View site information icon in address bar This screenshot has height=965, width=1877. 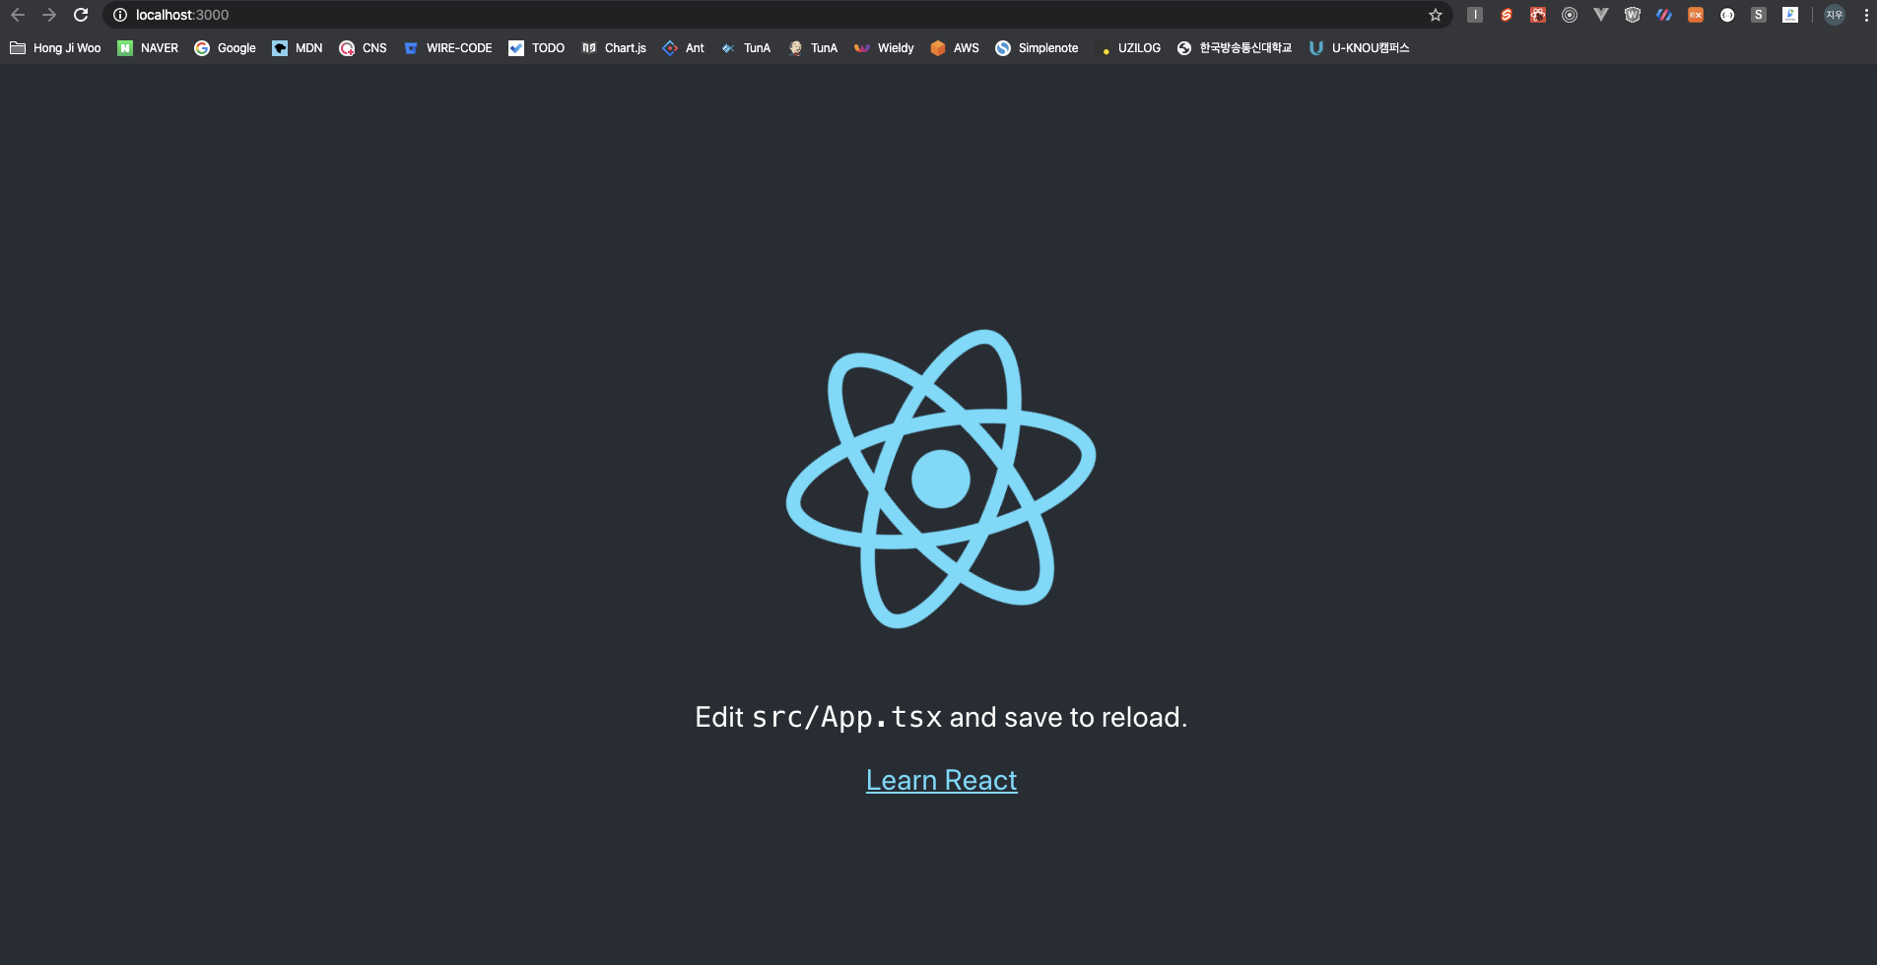(120, 15)
